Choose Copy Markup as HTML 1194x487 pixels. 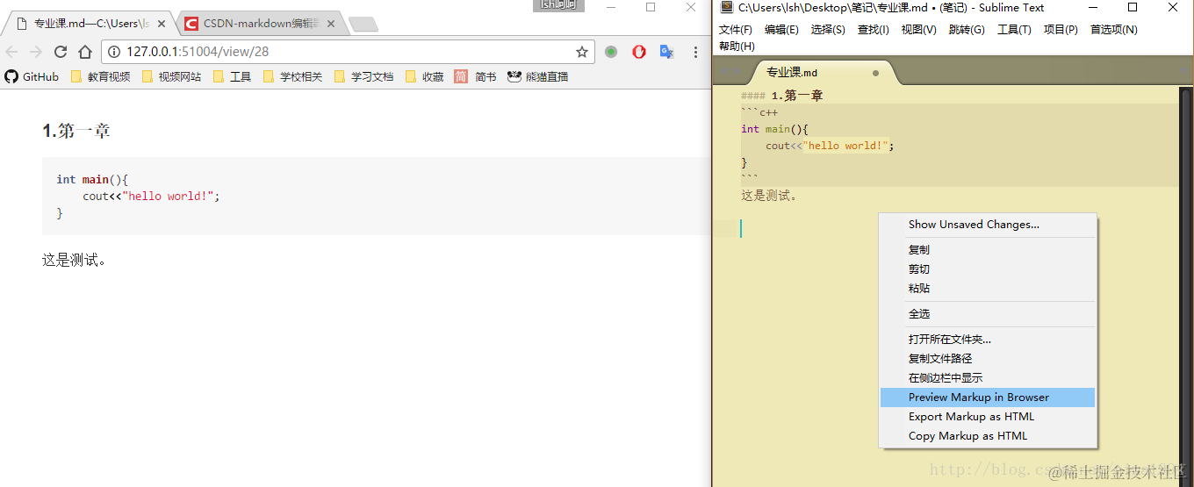click(988, 436)
